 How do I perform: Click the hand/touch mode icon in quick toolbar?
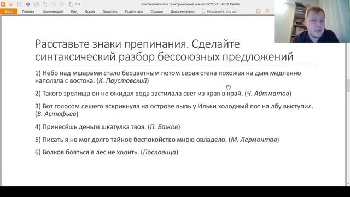click(71, 4)
